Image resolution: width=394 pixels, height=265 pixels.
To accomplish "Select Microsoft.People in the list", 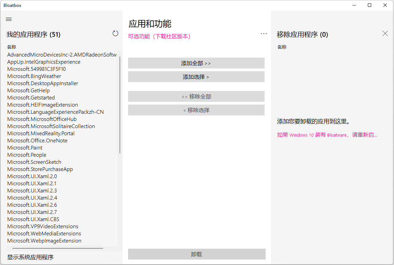I will [27, 155].
